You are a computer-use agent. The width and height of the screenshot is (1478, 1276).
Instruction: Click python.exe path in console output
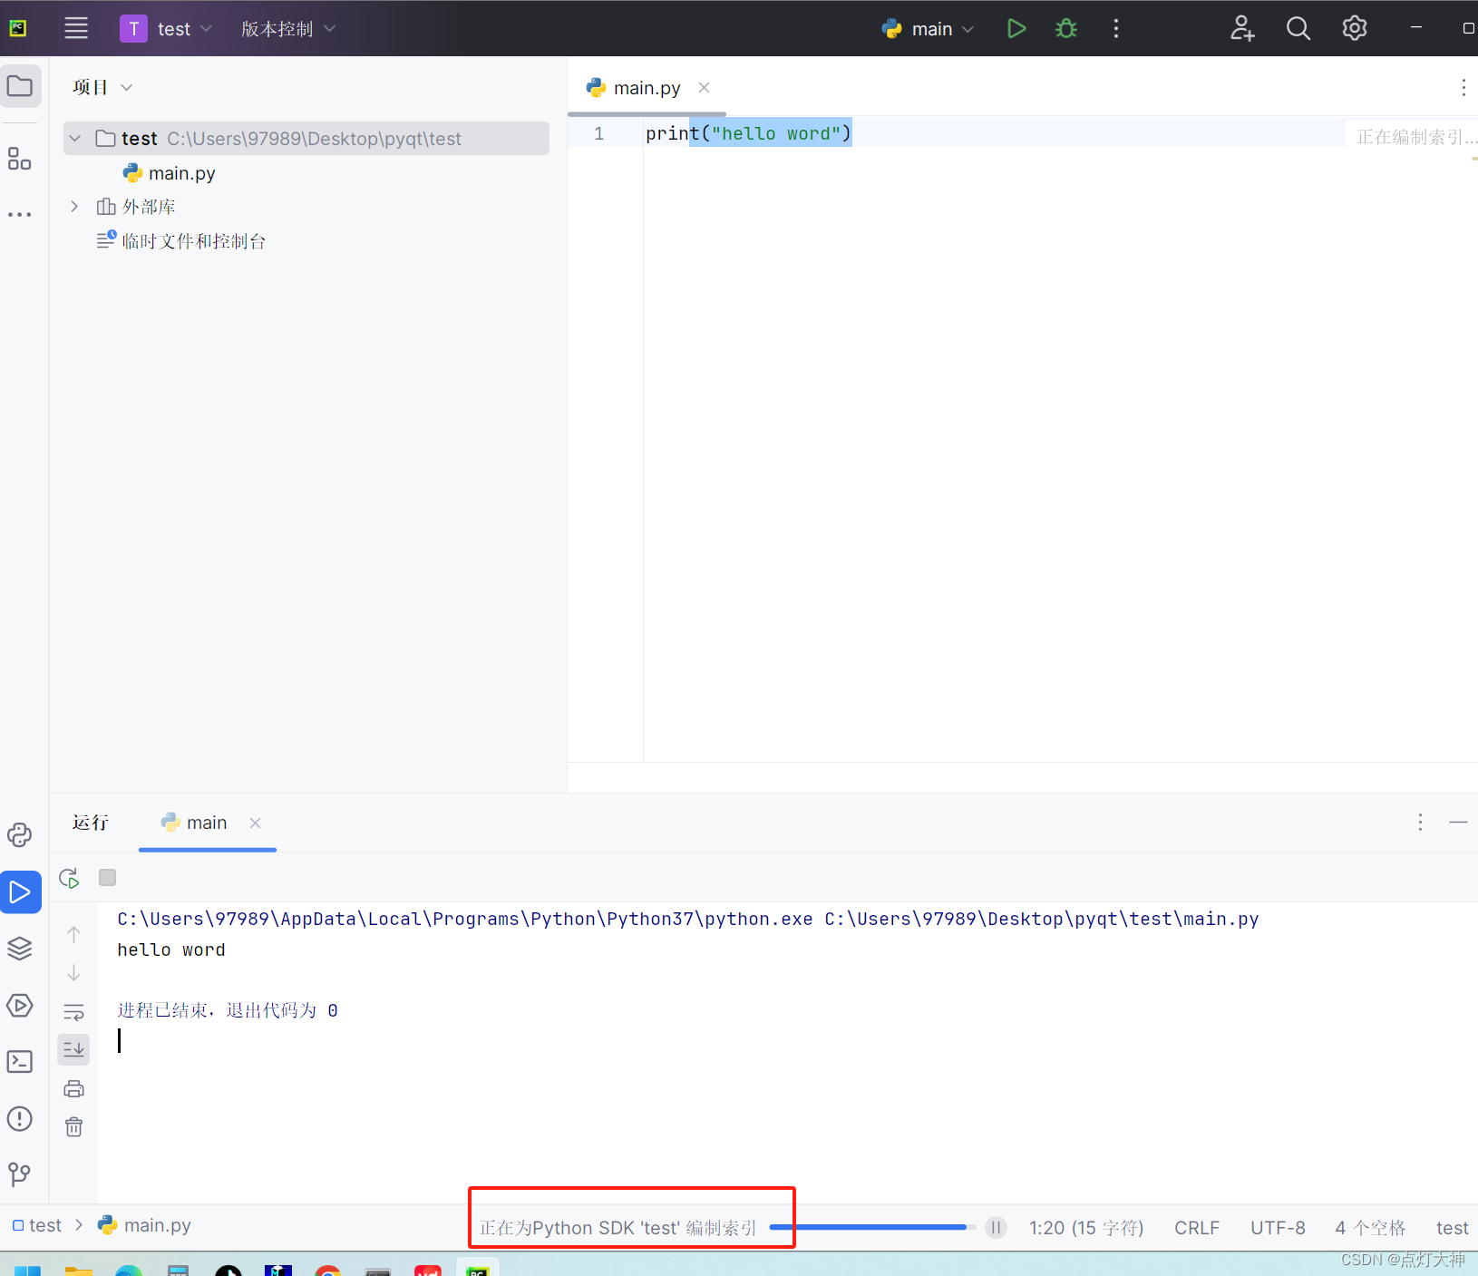(x=465, y=919)
